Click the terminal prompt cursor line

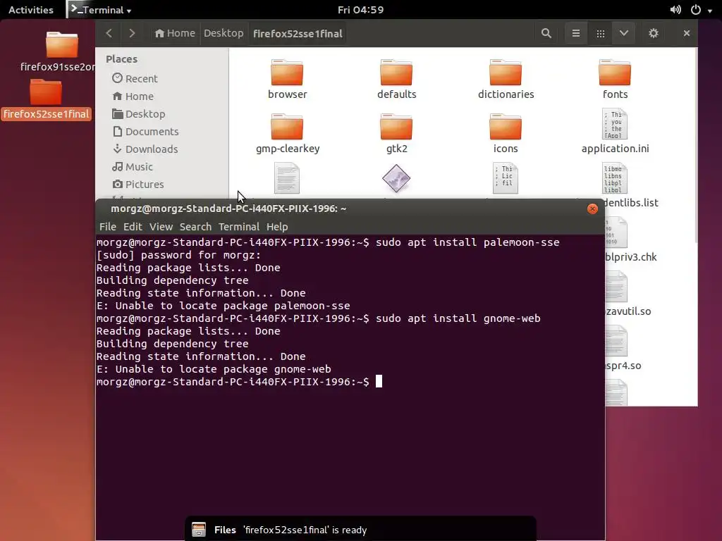click(240, 382)
